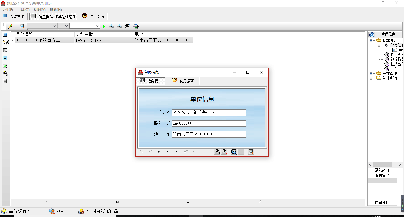Screen dimensions: 404x217
Task: Jump to last record in dialog navigator
Action: point(168,152)
